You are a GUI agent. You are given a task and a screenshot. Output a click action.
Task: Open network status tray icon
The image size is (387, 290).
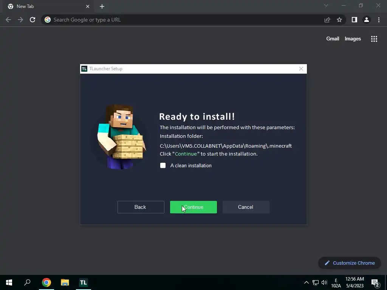[x=316, y=282]
